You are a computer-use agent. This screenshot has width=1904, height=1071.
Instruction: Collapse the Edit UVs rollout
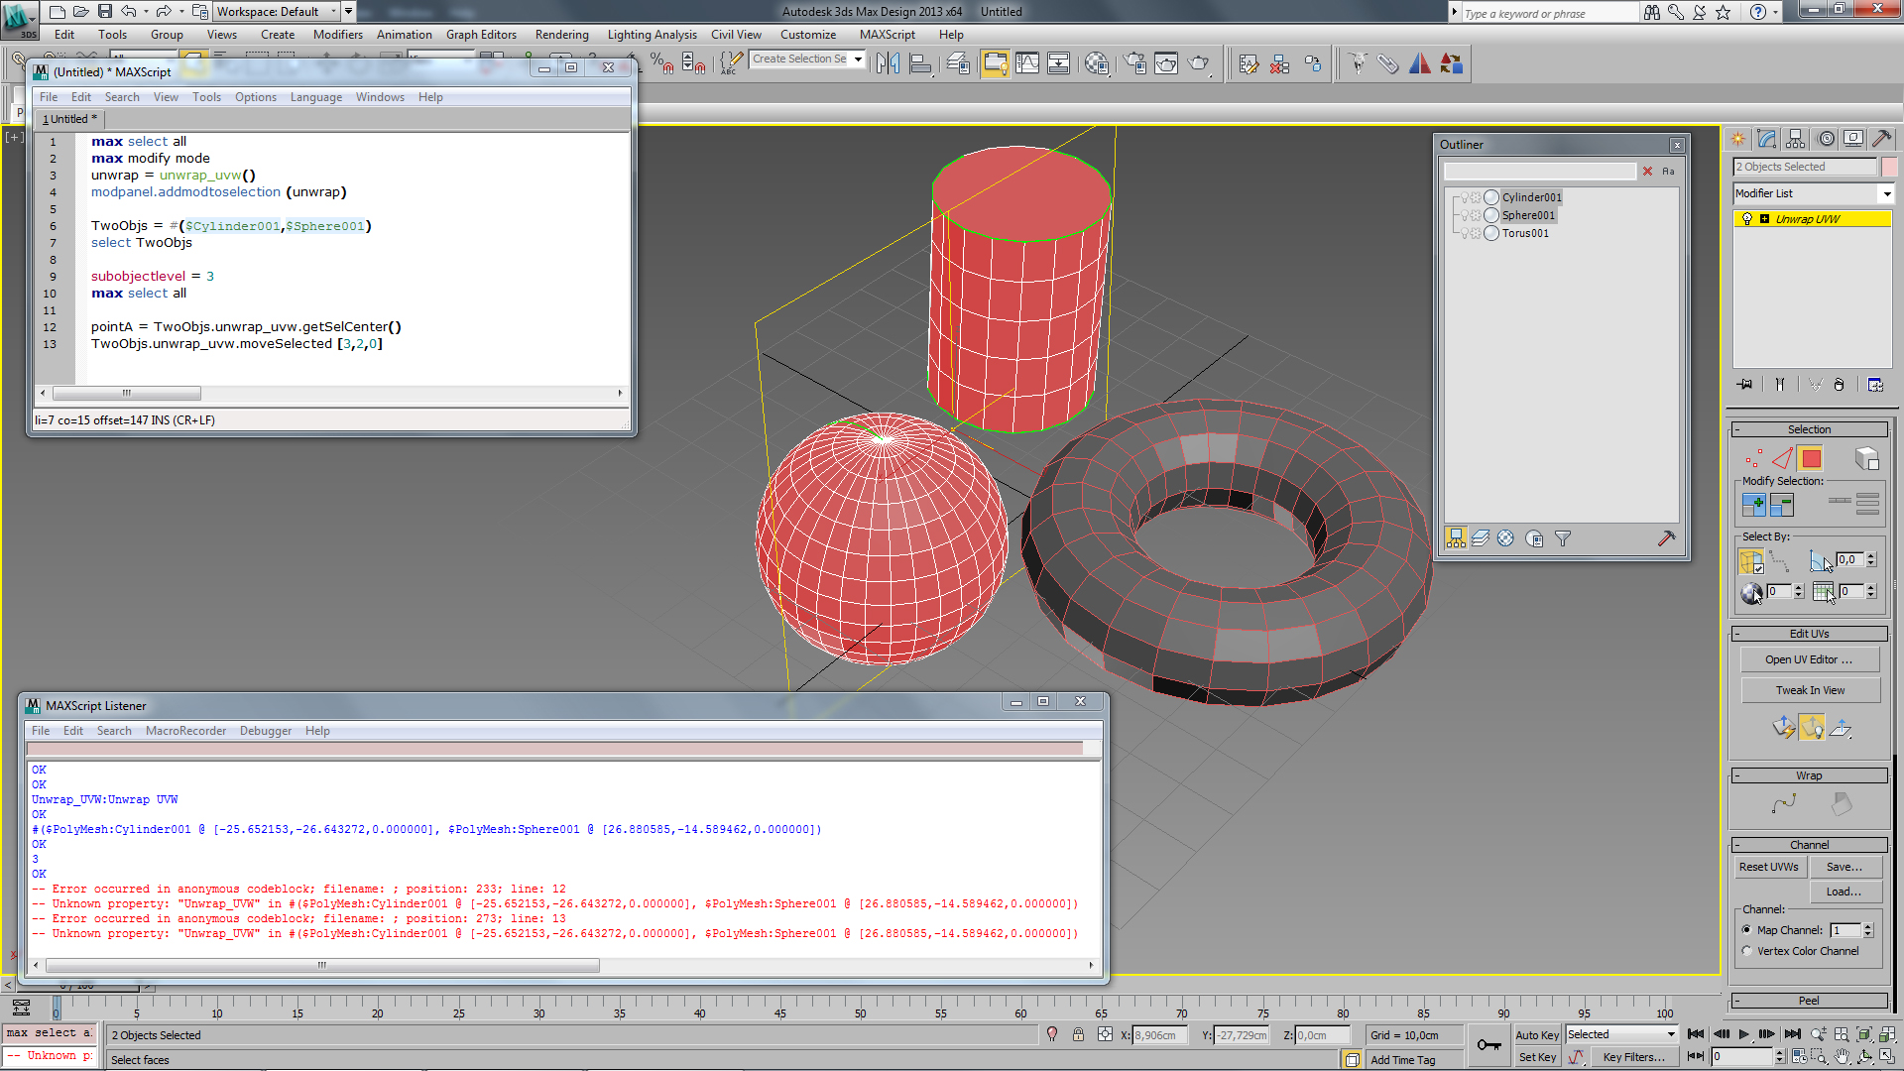1810,634
